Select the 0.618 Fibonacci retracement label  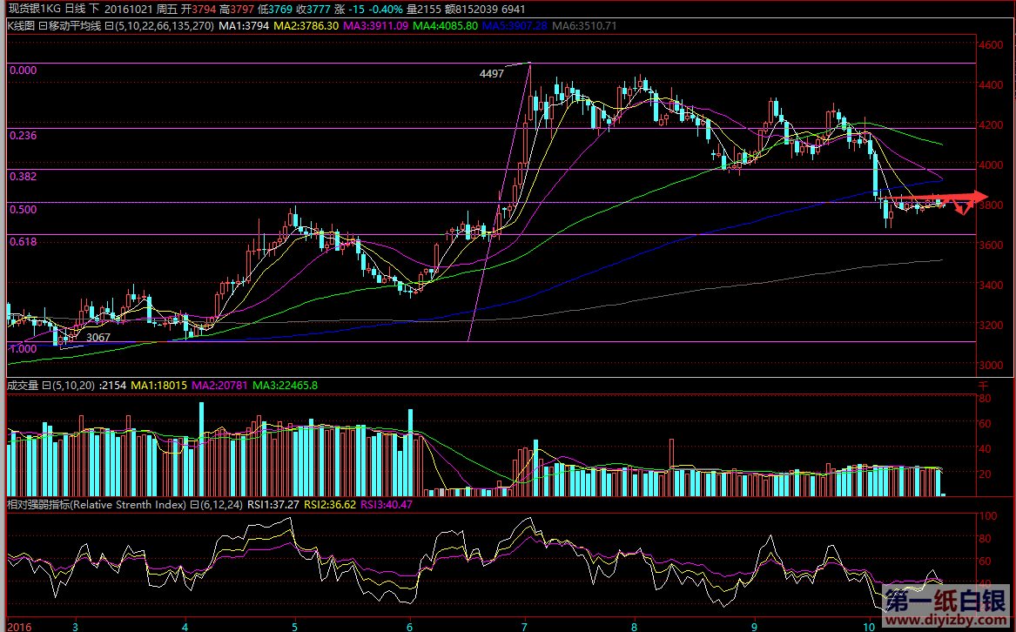coord(23,241)
